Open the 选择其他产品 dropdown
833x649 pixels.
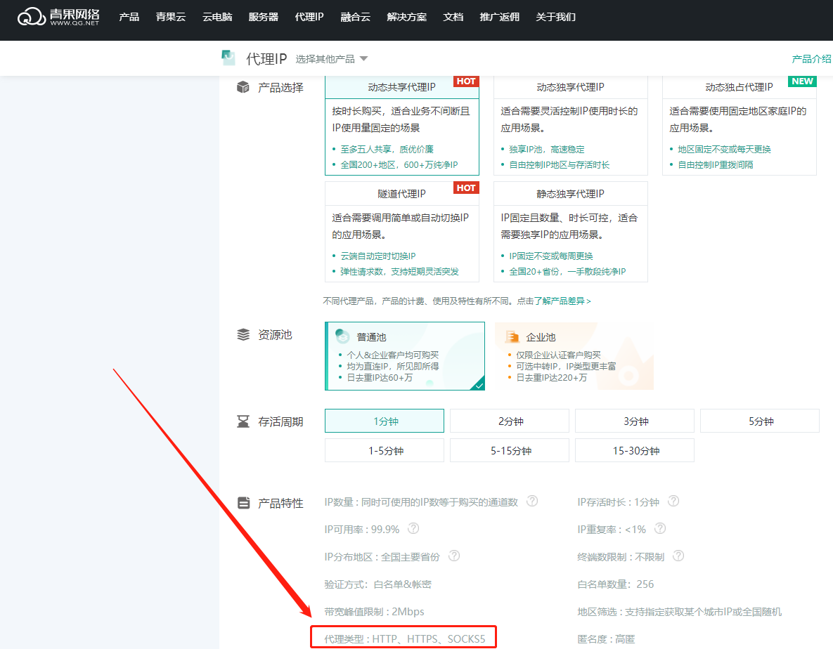332,59
